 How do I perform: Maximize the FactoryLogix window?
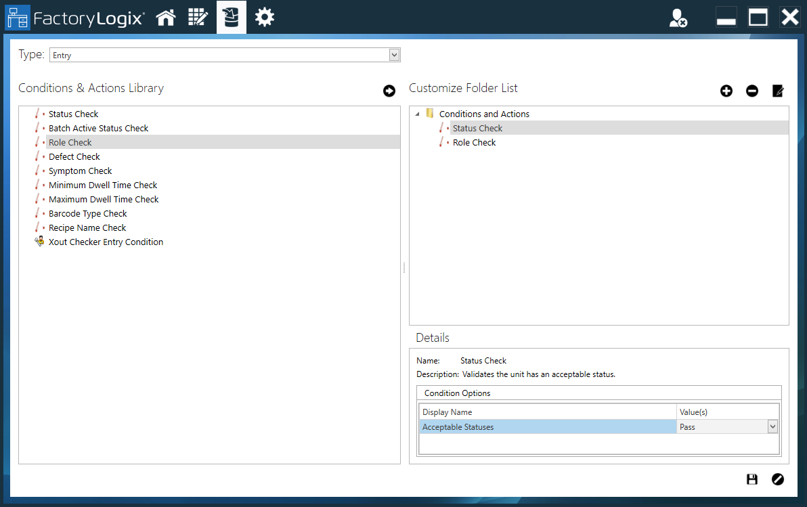pyautogui.click(x=758, y=18)
